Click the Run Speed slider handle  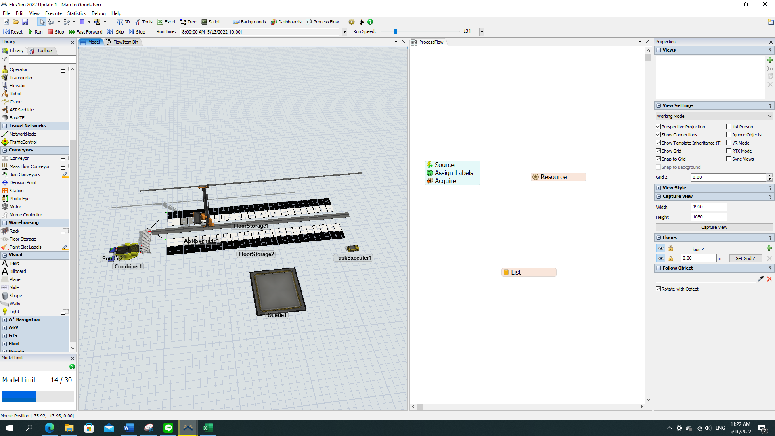(396, 31)
